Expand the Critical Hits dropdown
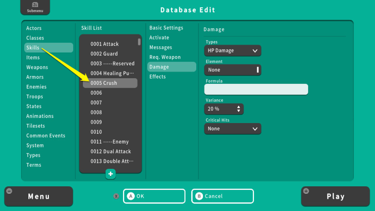Viewport: 375px width, 211px height. pyautogui.click(x=233, y=129)
